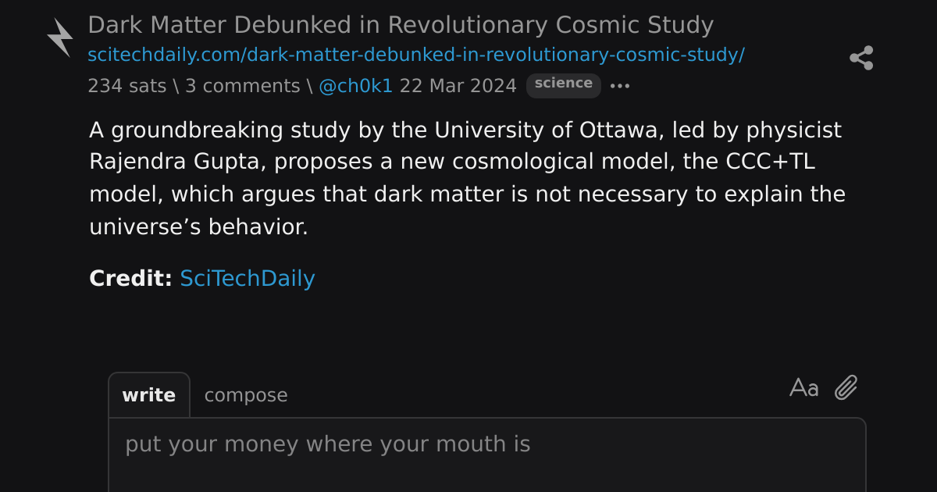Image resolution: width=937 pixels, height=492 pixels.
Task: Click the 22 Mar 2024 timestamp
Action: coord(458,86)
